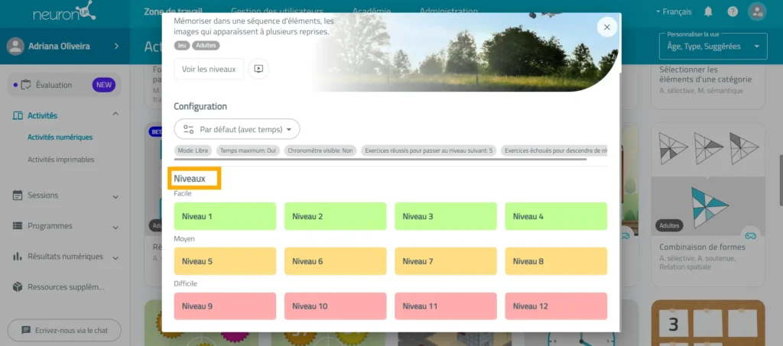Expand the Programmes sidebar section
This screenshot has height=346, width=783.
115,228
